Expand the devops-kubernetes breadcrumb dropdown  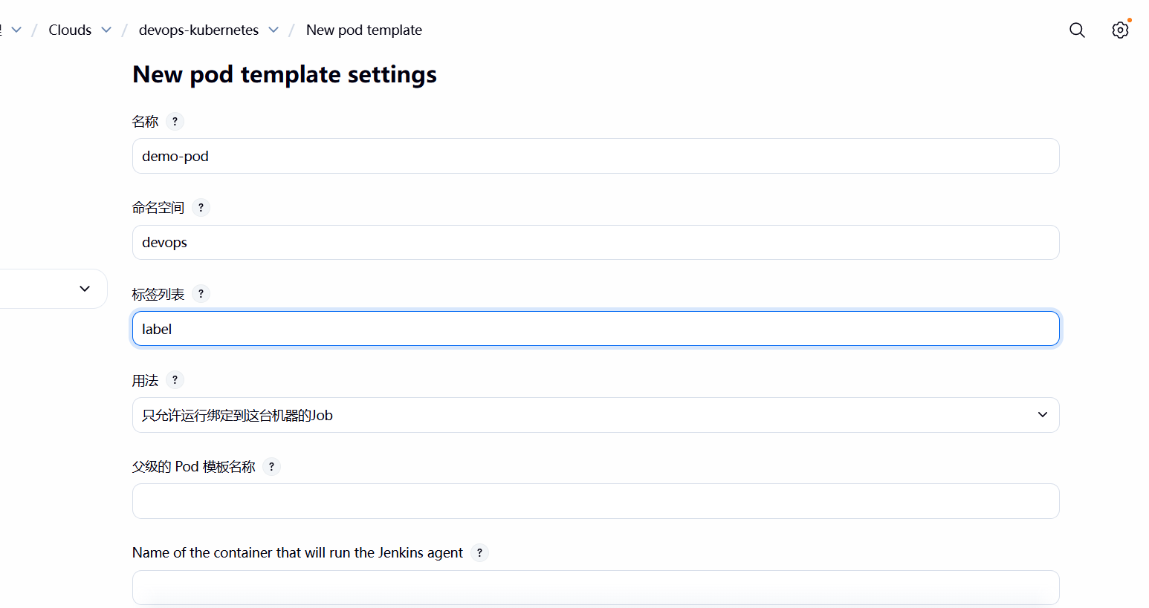tap(274, 30)
